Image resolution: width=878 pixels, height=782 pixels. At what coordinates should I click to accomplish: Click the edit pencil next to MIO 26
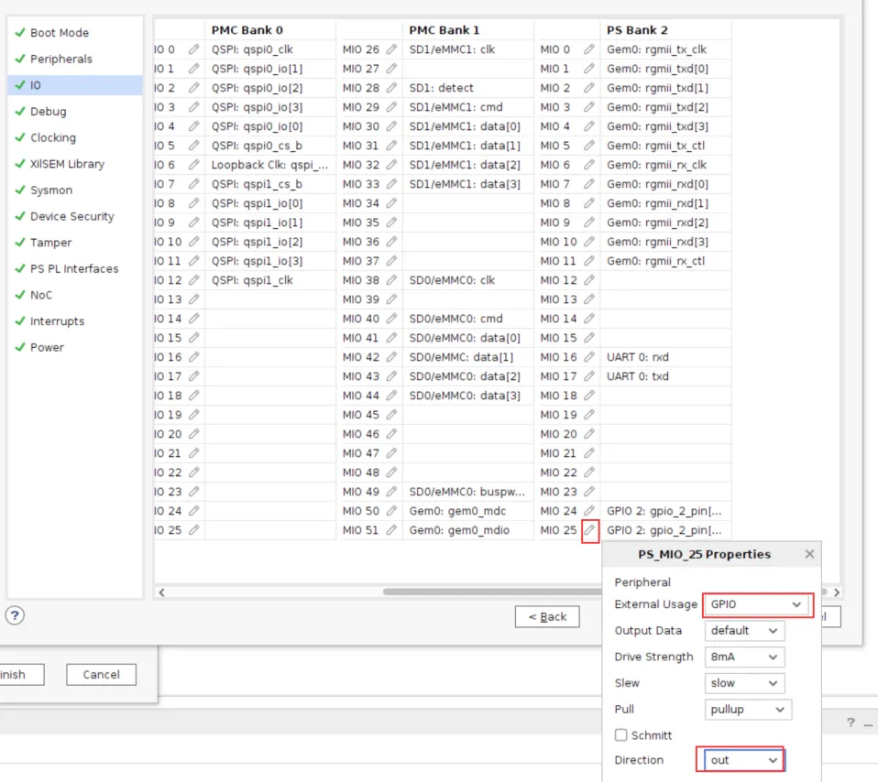[x=391, y=49]
